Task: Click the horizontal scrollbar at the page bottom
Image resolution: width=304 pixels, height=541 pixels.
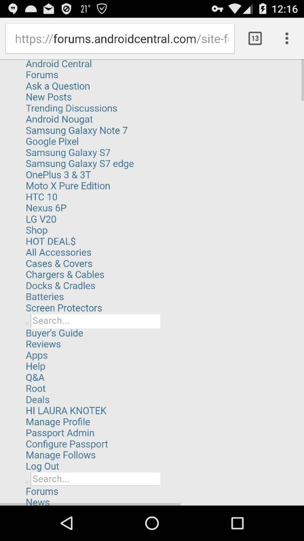Action: (90, 504)
